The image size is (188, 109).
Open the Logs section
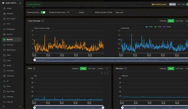(12, 60)
